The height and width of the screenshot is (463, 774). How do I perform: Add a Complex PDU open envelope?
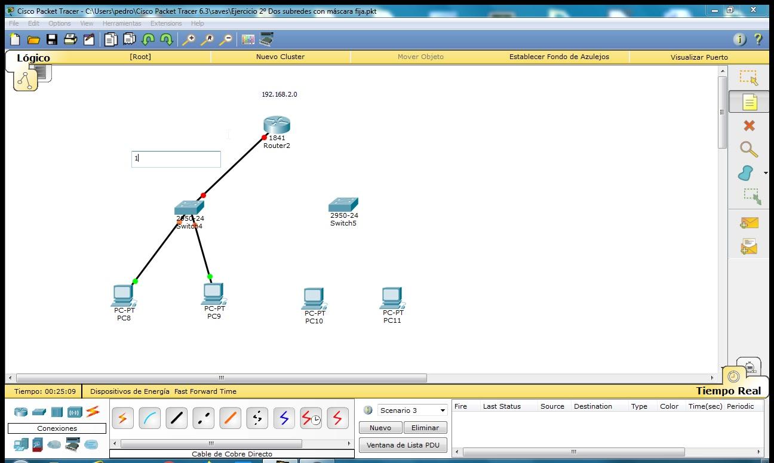point(749,246)
